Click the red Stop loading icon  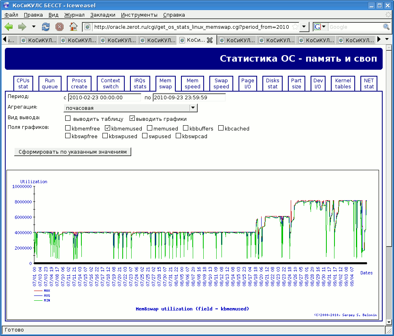60,27
